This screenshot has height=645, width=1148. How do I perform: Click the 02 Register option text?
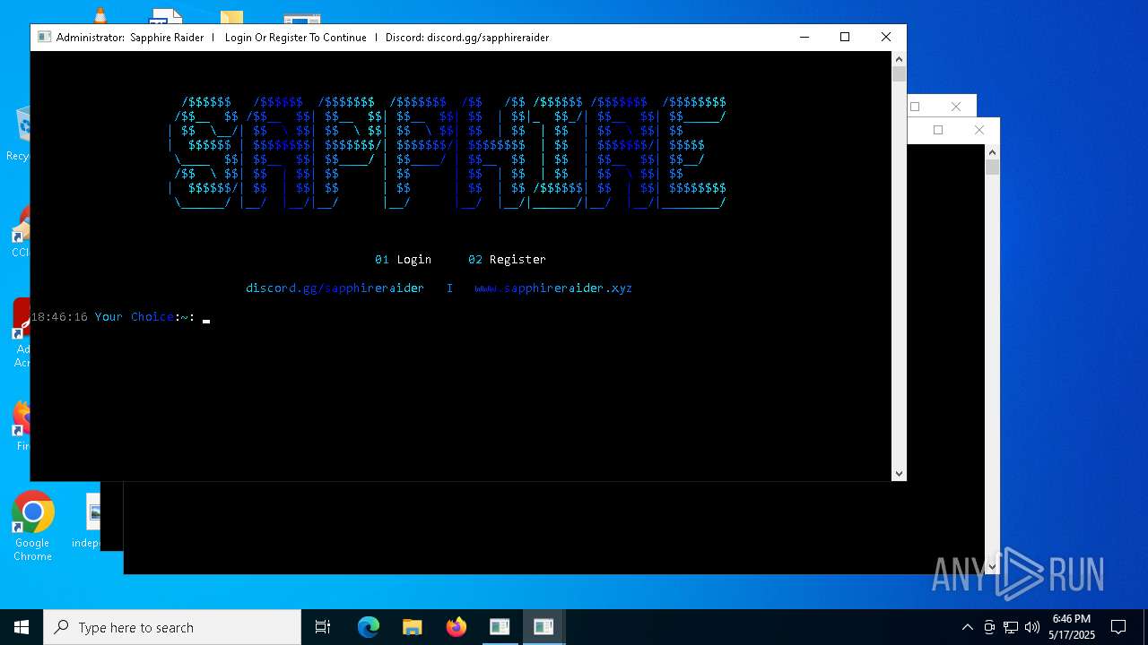(507, 259)
